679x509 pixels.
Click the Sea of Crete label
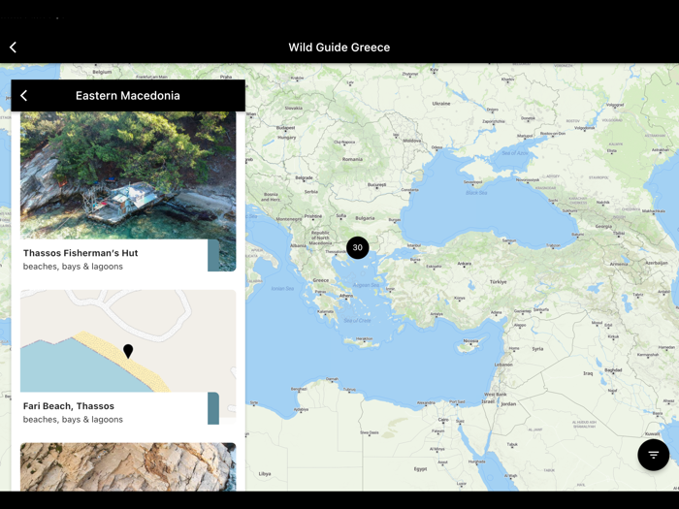pos(357,321)
